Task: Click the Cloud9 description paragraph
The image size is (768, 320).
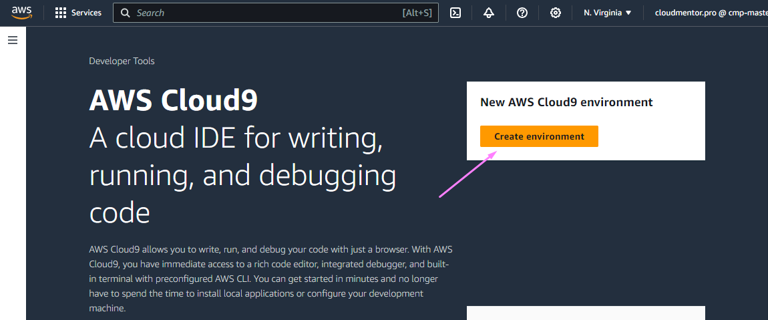Action: tap(270, 279)
